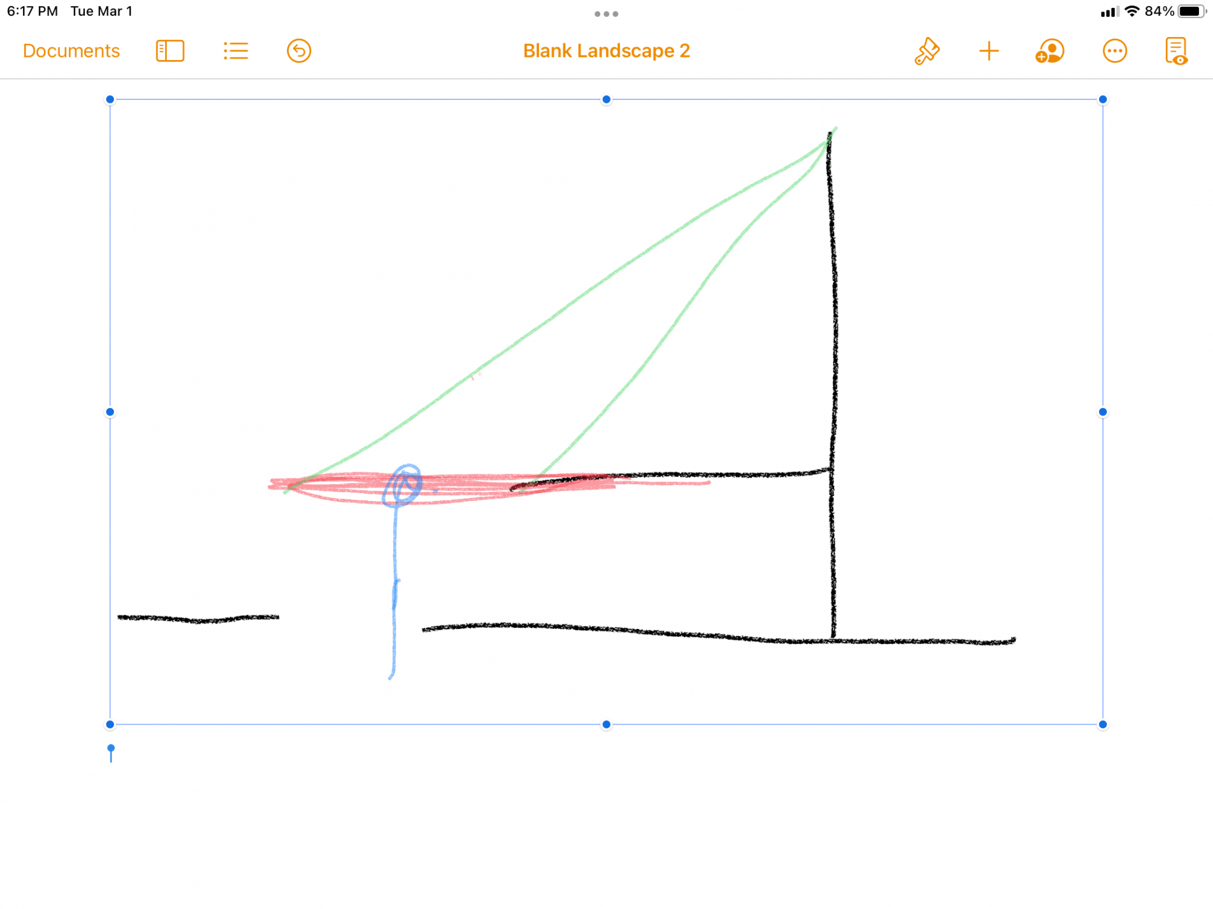Select the right-middle drawing resize handle
1213x909 pixels.
point(1103,412)
